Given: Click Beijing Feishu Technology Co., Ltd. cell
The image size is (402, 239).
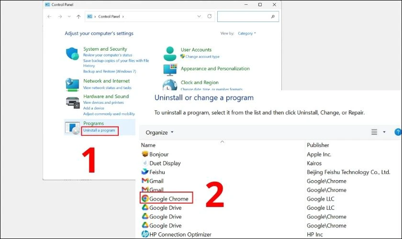Looking at the screenshot, I should (348, 172).
